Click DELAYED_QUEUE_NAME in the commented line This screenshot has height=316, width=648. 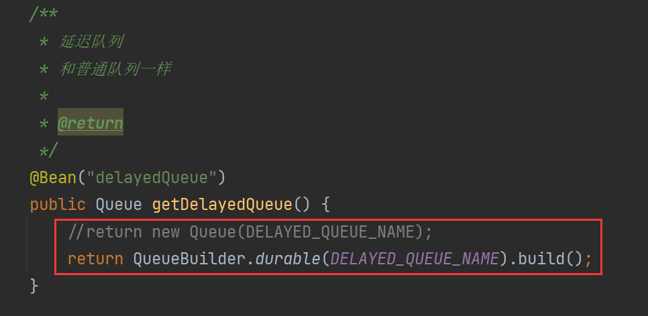coord(330,232)
